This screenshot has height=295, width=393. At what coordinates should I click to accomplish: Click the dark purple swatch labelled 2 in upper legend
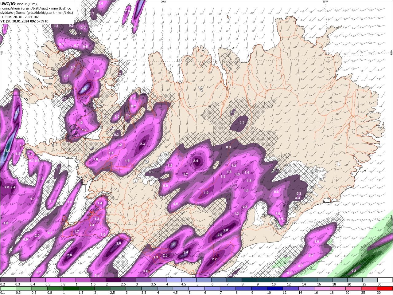pos(113,280)
